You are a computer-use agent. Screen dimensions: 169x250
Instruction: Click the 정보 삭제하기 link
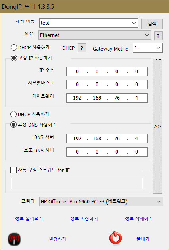point(139,218)
